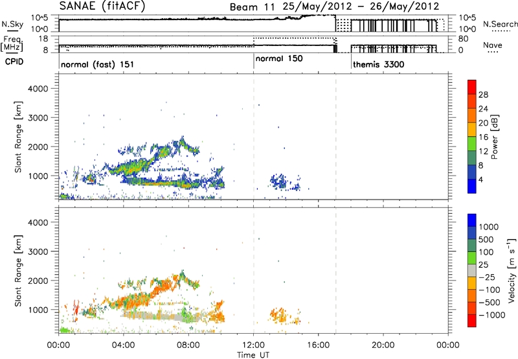Image resolution: width=518 pixels, height=359 pixels.
Task: Select the CPID row label
Action: click(14, 62)
